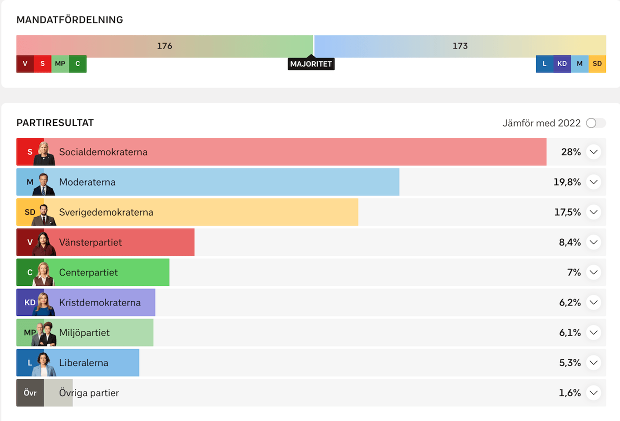
Task: Click the V logo in Vänsterpartiet row
Action: click(x=30, y=242)
